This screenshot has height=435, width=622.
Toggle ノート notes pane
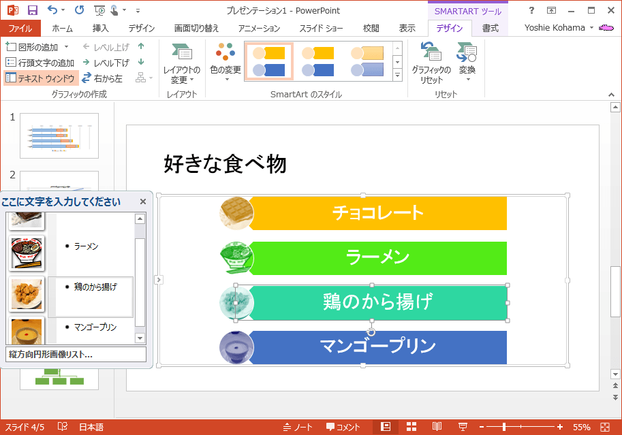298,427
